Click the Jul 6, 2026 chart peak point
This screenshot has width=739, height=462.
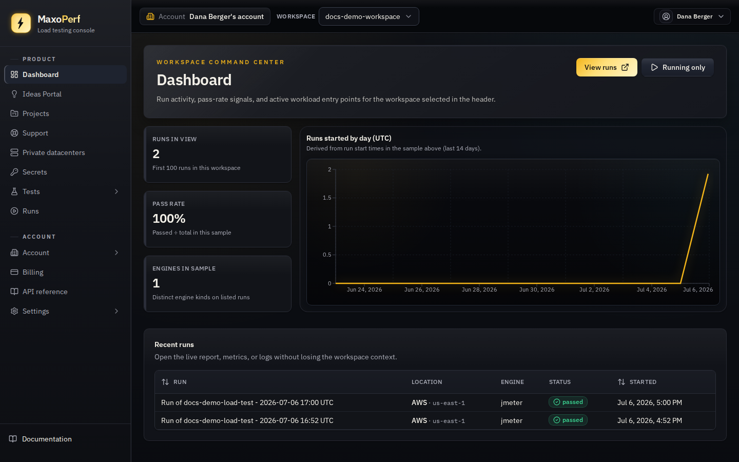708,175
